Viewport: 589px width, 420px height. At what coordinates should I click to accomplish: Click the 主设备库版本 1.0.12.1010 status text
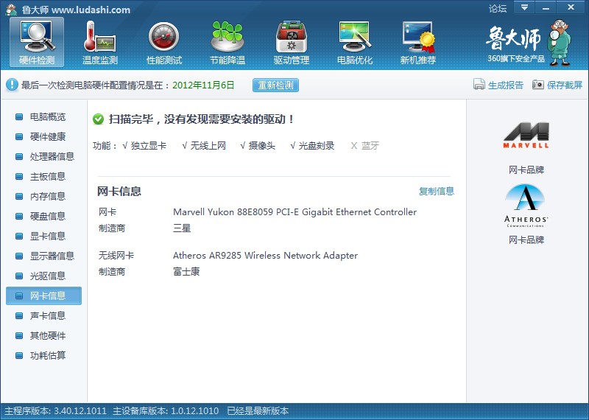166,411
